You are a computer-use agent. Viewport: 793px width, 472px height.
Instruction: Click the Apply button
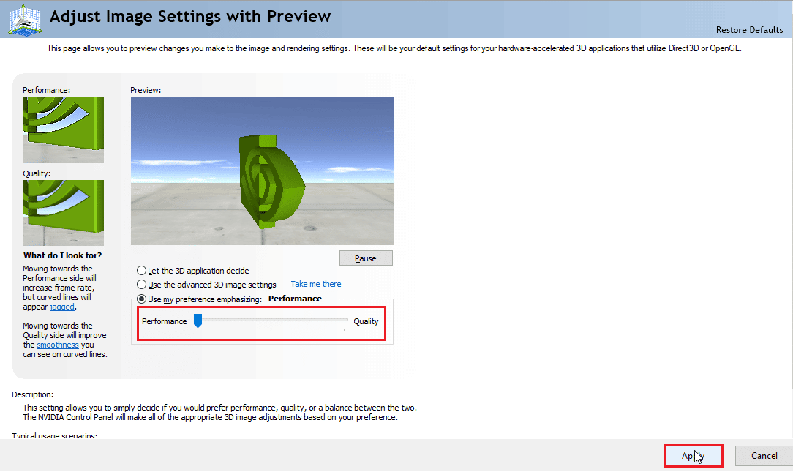pos(694,456)
